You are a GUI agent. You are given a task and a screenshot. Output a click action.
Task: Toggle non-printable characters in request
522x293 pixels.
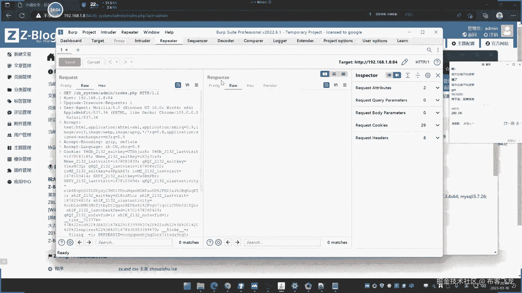click(187, 85)
